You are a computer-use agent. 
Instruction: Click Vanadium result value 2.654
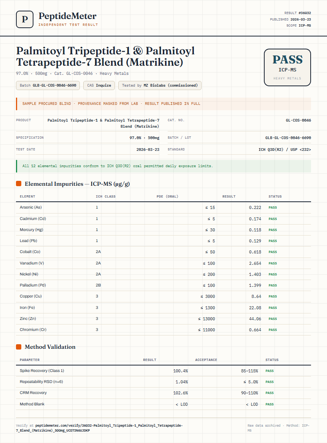pos(255,263)
